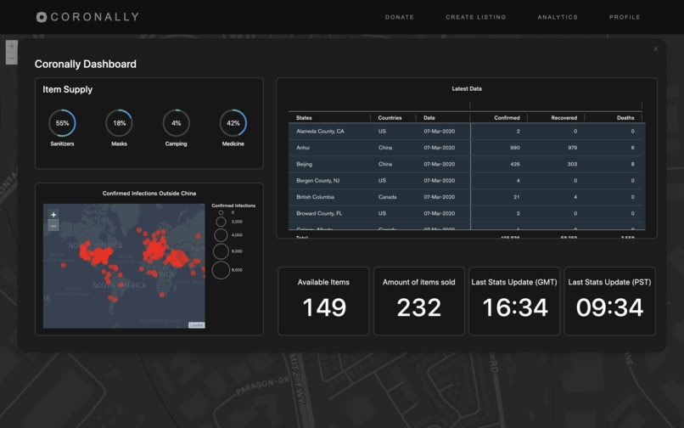This screenshot has width=684, height=428.
Task: Sort table by Deaths column header
Action: (625, 117)
